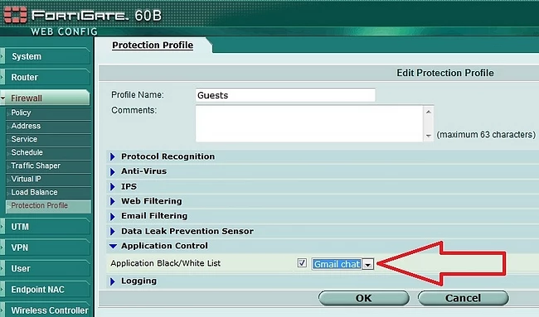Click Cancel to discard changes
Screen dimensions: 539x317
463,298
